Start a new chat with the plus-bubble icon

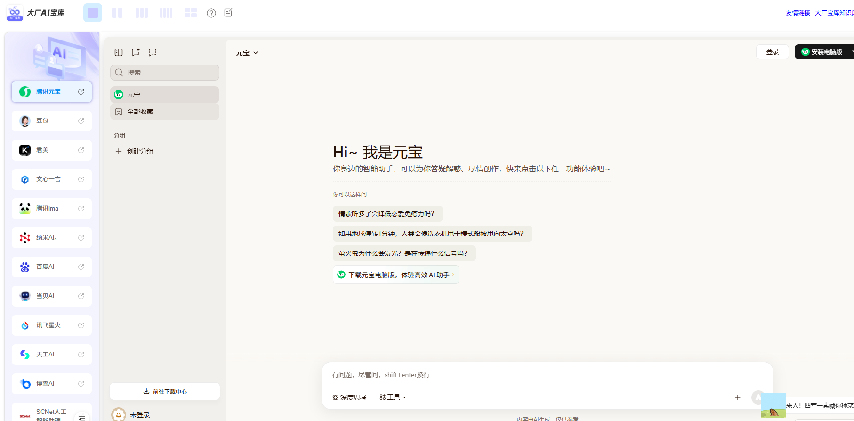tap(136, 52)
